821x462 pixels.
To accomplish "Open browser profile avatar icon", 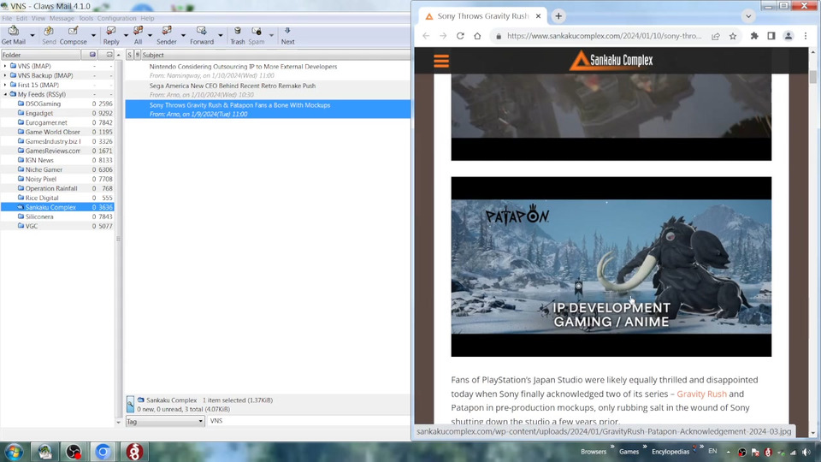I will [788, 36].
